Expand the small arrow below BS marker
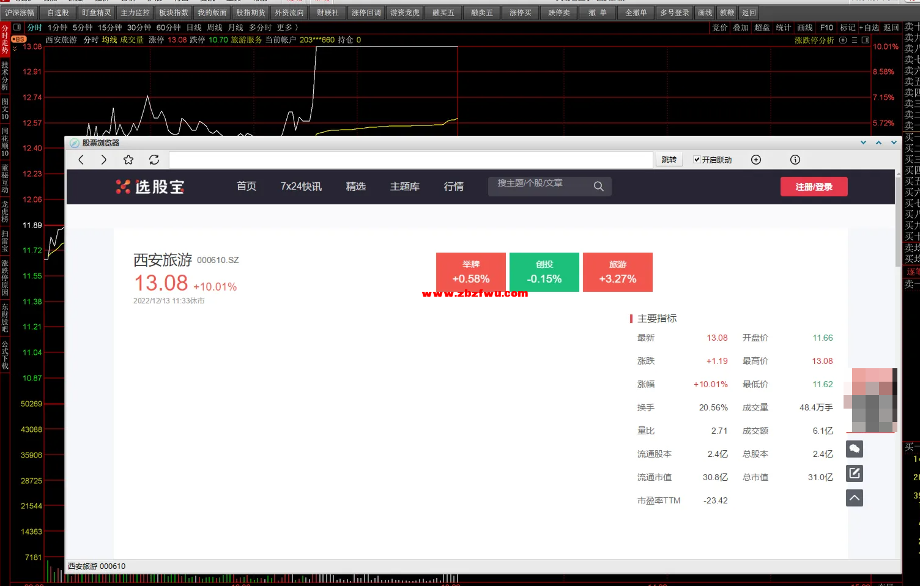This screenshot has width=920, height=586. [x=15, y=48]
